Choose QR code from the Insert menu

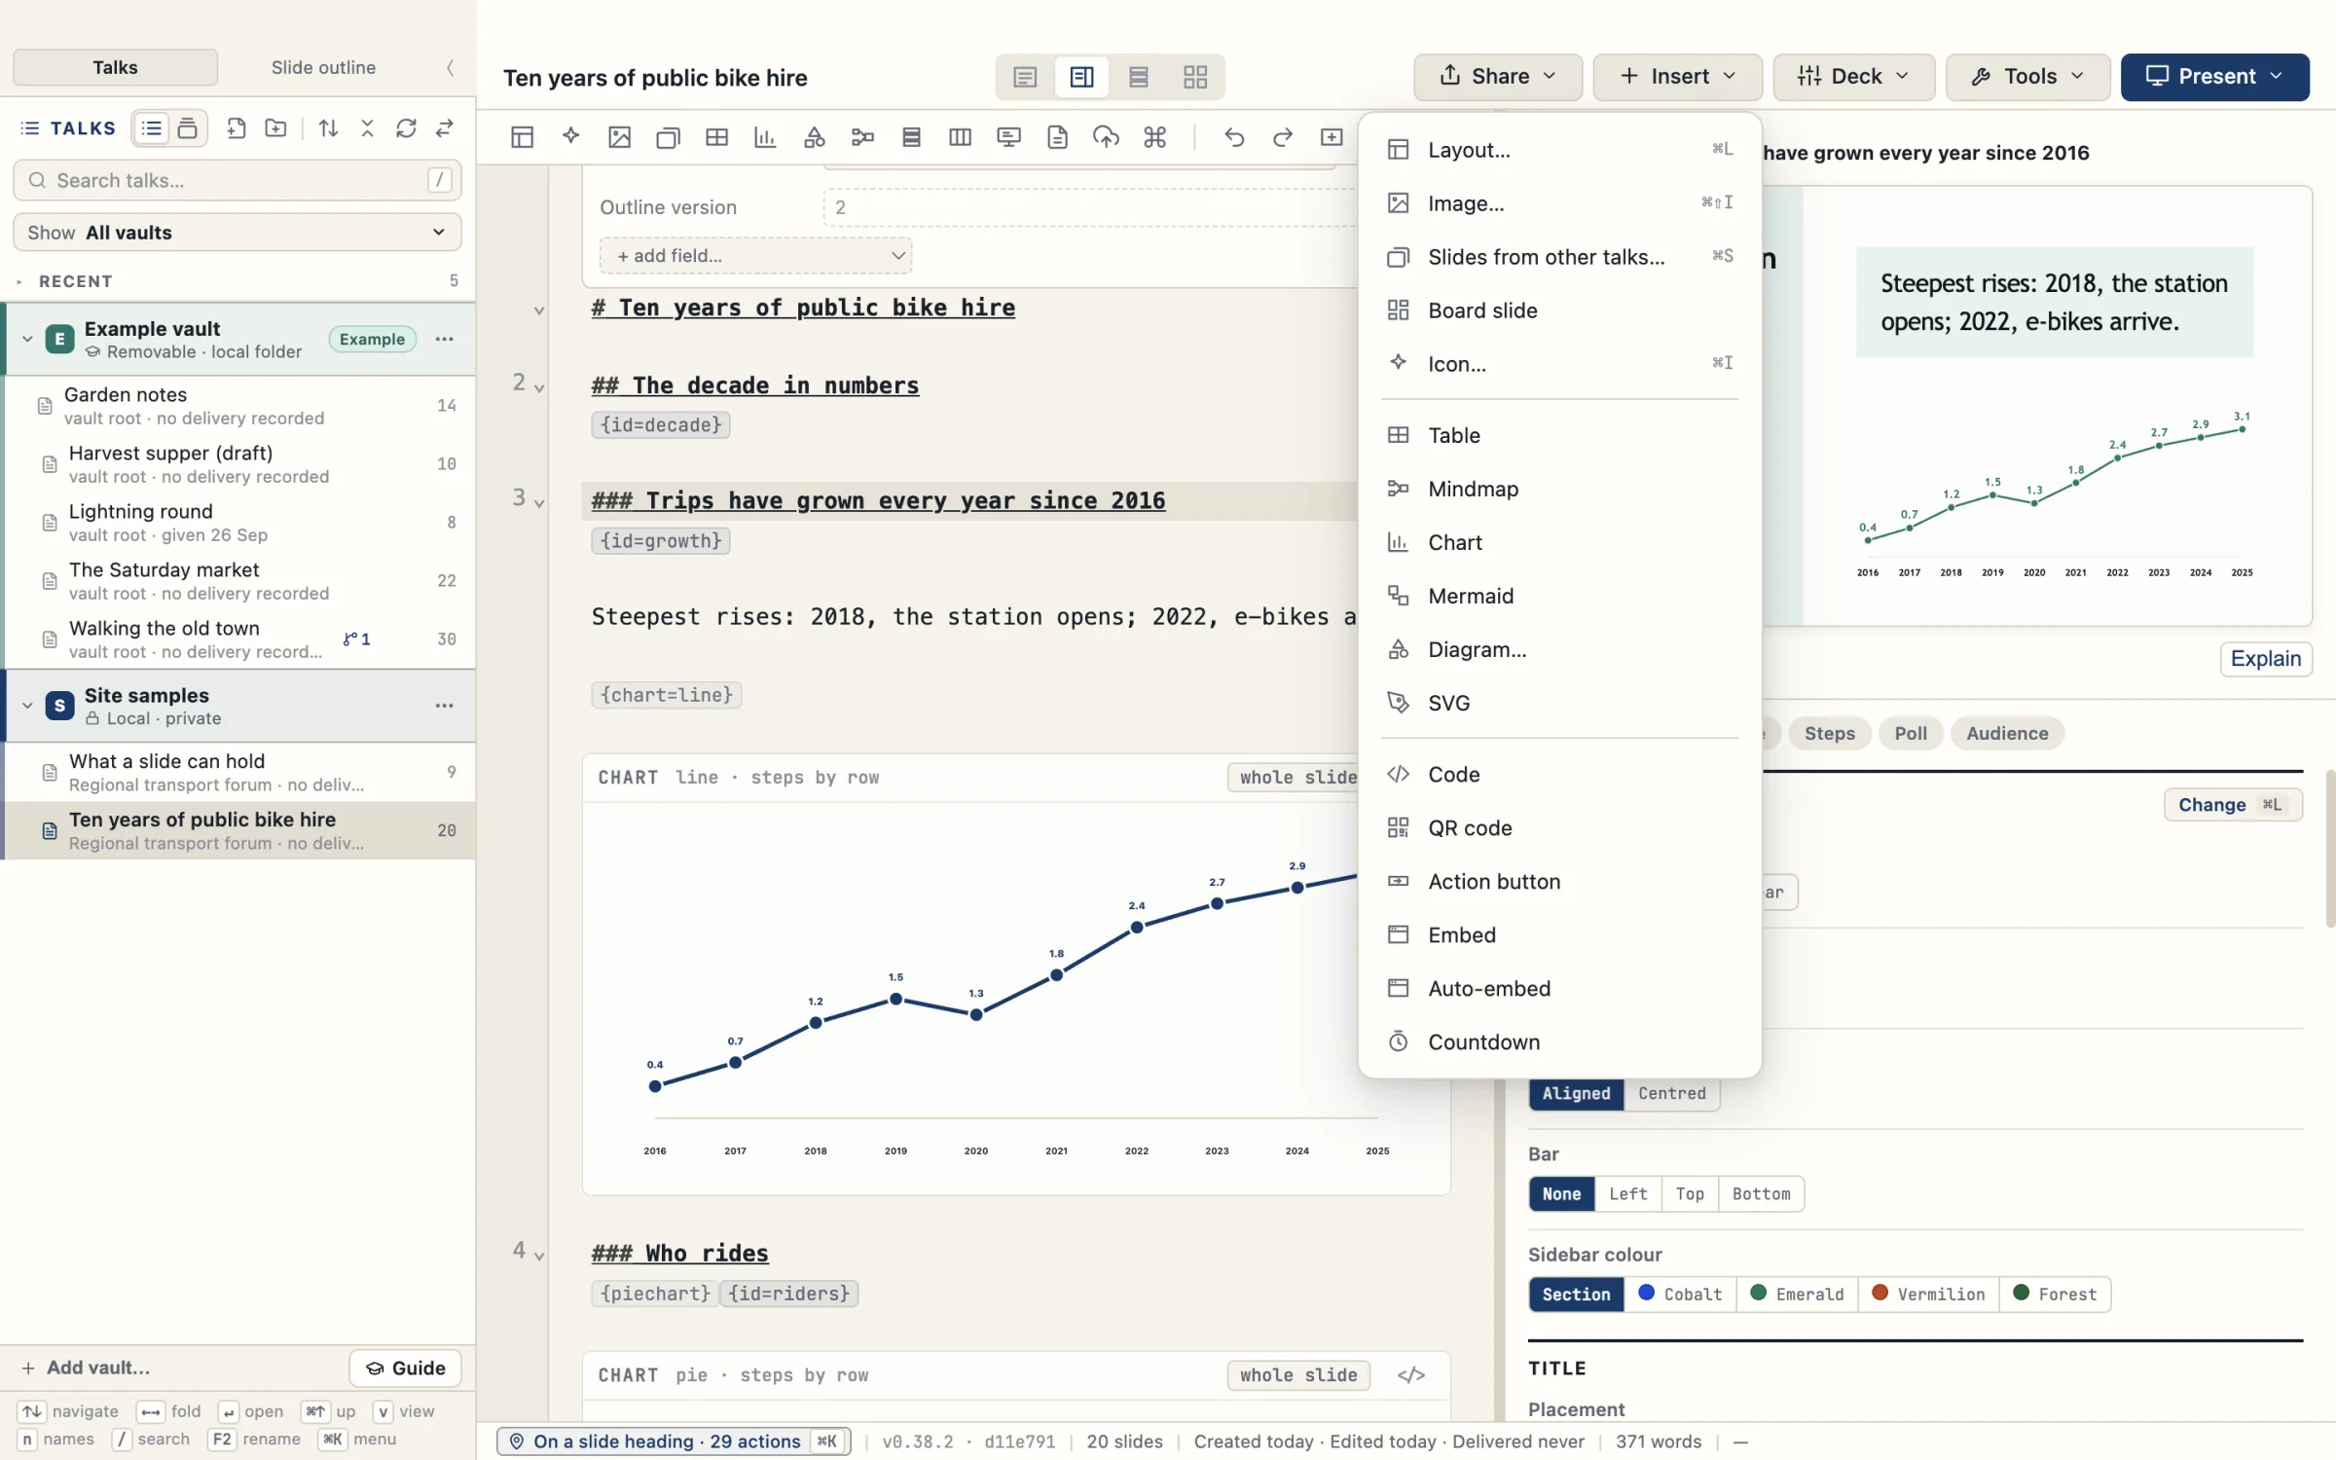click(1559, 827)
